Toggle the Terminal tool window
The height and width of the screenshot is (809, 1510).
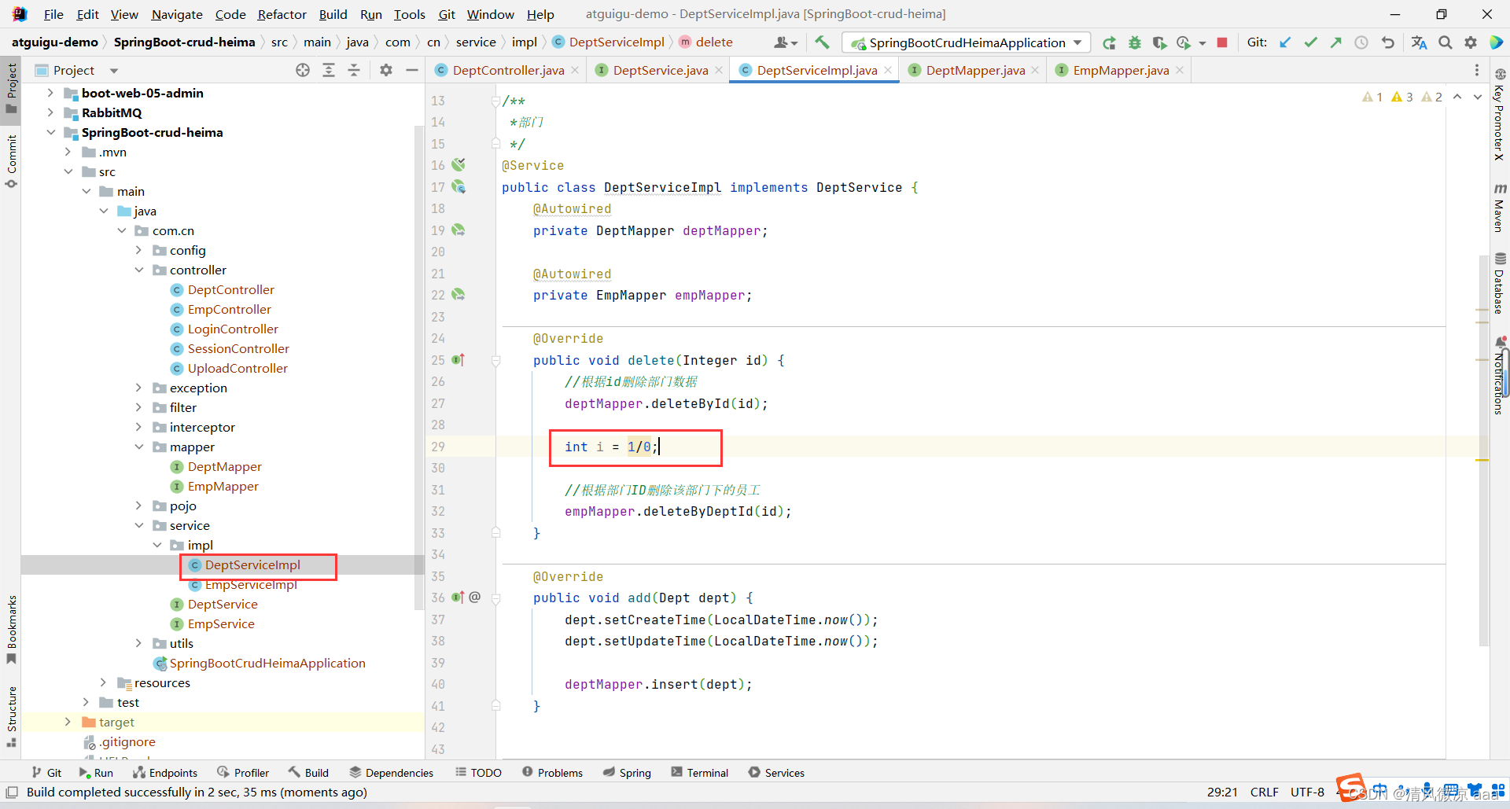(x=699, y=773)
